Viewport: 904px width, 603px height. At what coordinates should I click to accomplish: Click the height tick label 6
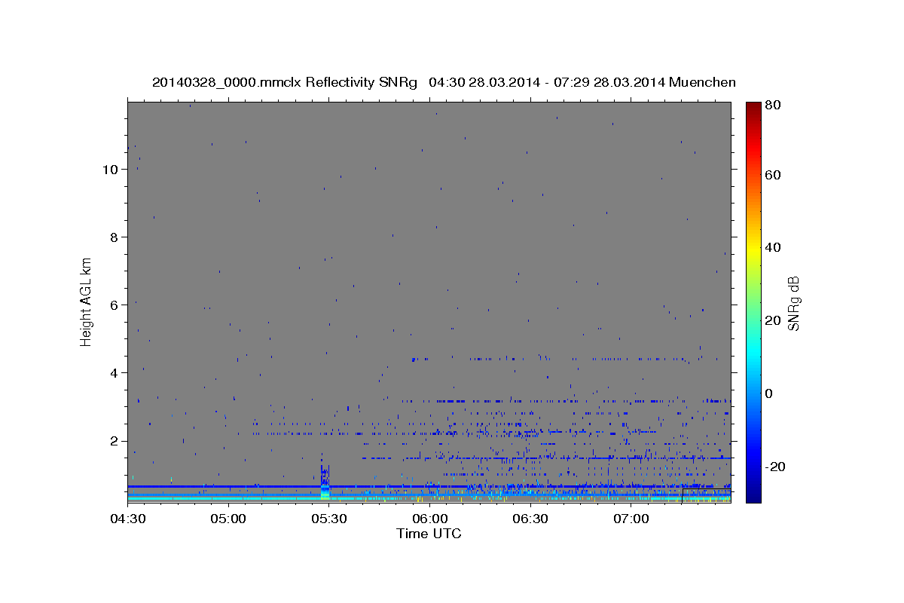114,305
